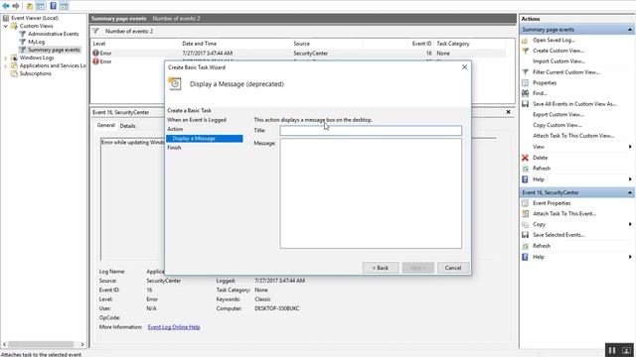
Task: Sort by Task Category column header
Action: (453, 44)
